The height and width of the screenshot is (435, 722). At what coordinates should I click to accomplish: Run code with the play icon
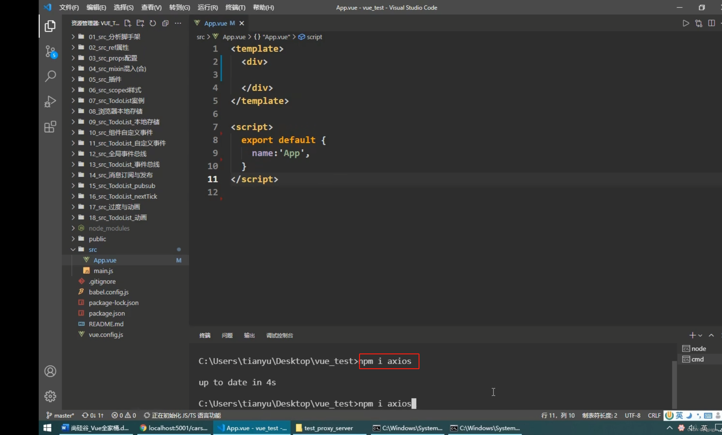686,23
